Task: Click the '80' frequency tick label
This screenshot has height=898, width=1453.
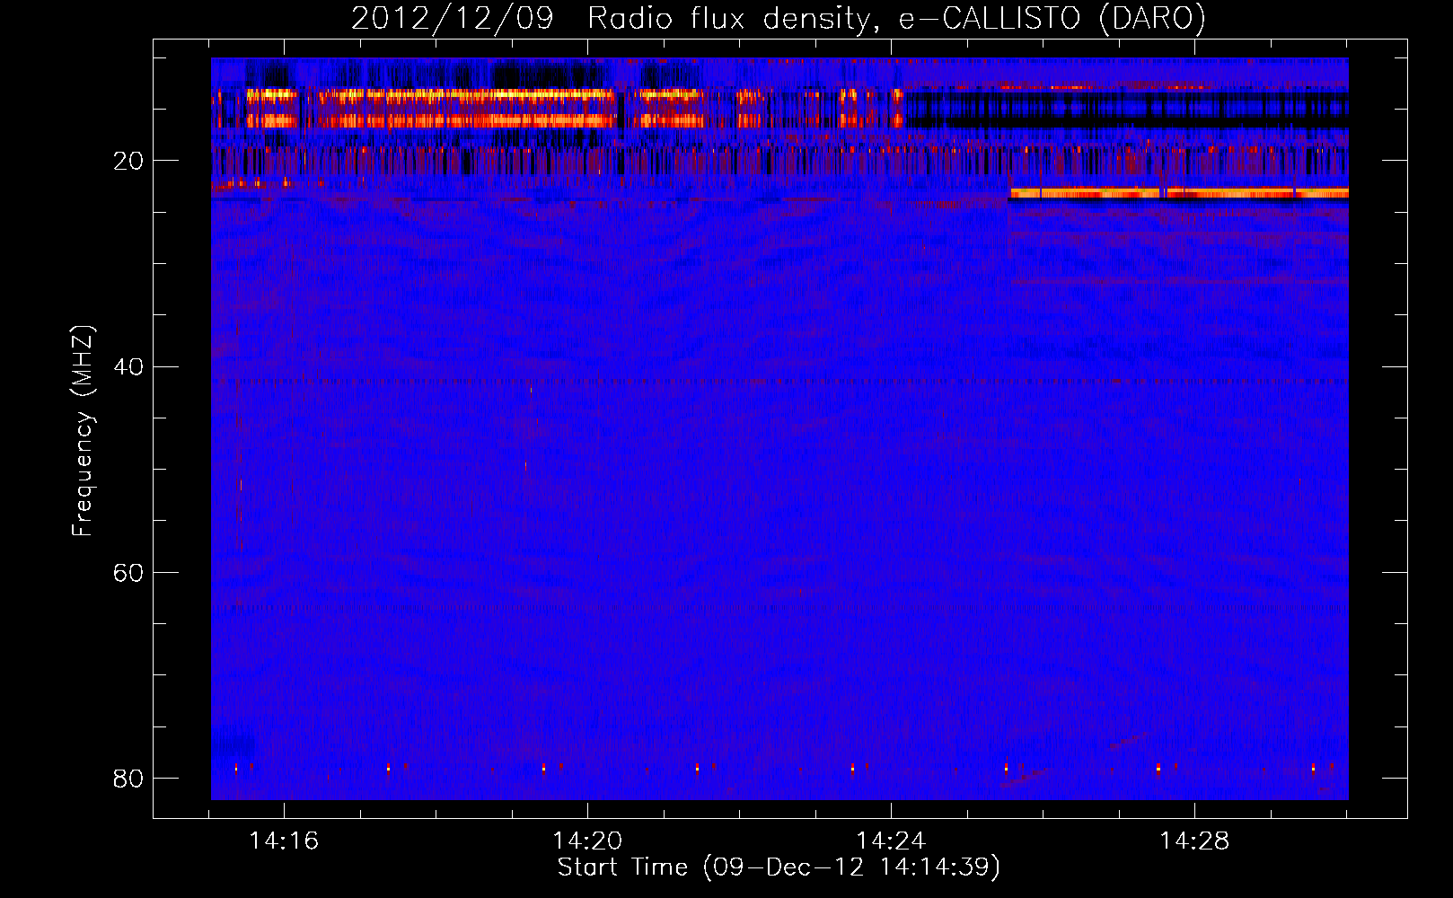Action: point(128,778)
